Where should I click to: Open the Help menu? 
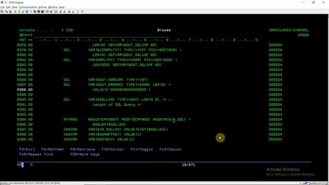[x=62, y=7]
